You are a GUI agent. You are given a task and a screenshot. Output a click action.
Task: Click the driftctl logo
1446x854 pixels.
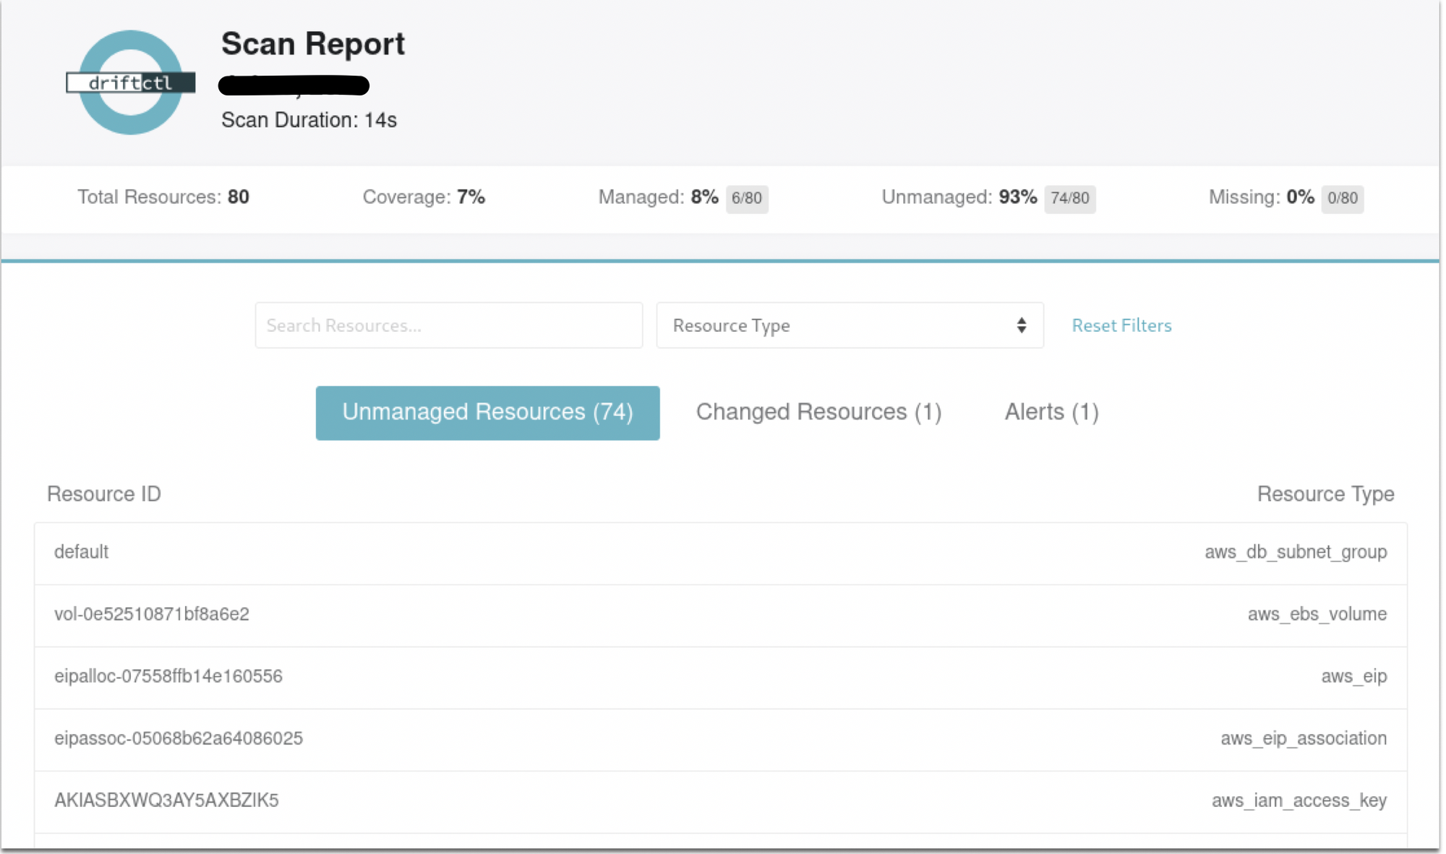pyautogui.click(x=131, y=82)
